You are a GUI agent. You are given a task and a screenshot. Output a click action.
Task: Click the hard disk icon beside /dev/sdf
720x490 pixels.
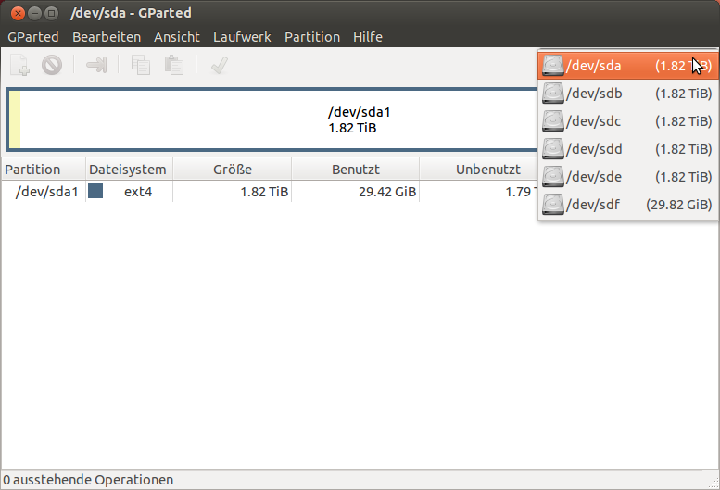tap(553, 204)
